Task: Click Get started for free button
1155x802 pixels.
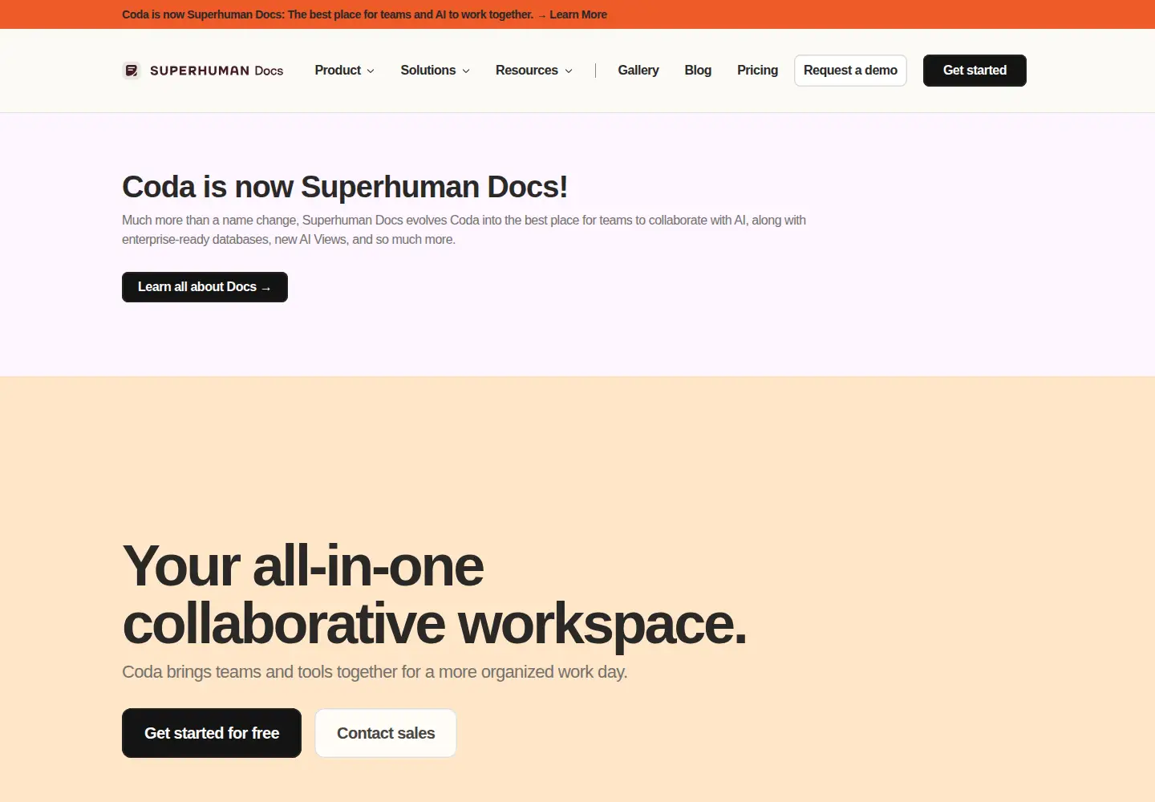Action: (212, 733)
